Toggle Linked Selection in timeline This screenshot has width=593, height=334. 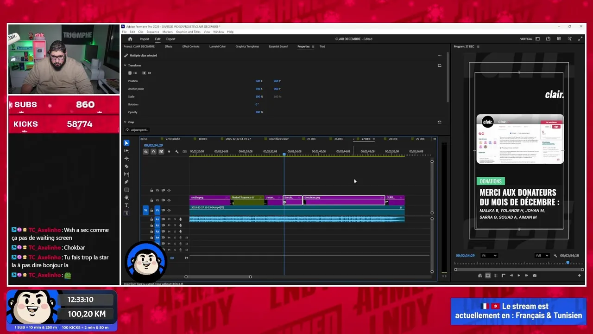[161, 152]
